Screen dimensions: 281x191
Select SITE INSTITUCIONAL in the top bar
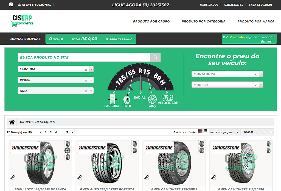[35, 4]
